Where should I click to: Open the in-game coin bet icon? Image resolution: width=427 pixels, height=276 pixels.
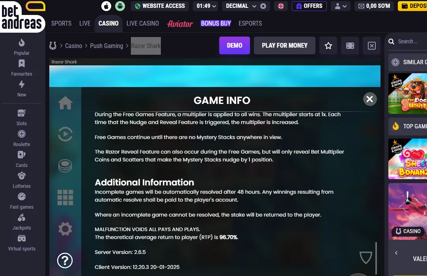coord(65,165)
